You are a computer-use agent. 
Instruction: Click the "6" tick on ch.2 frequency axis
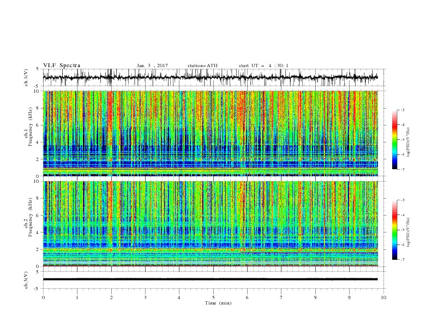pos(38,216)
